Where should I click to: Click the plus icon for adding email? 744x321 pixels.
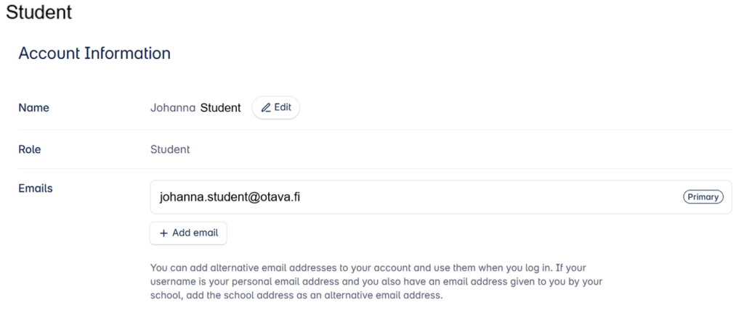(163, 233)
